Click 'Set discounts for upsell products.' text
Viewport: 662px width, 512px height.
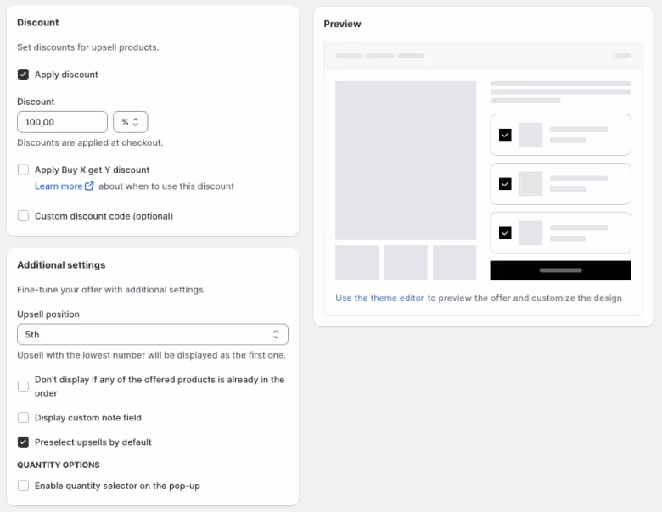pos(87,47)
